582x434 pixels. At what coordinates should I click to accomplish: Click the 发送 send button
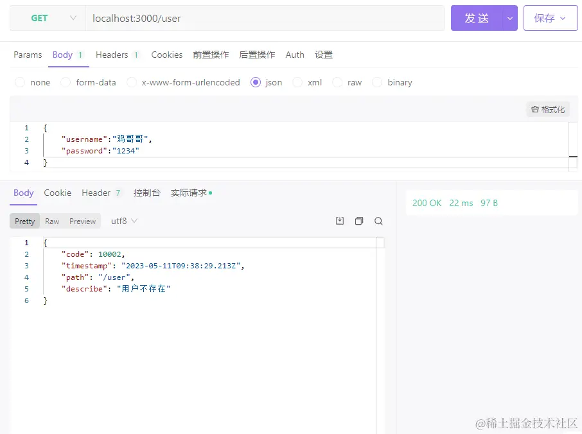tap(476, 18)
